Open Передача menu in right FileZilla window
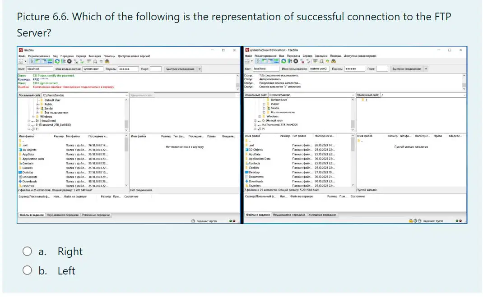 pyautogui.click(x=293, y=56)
